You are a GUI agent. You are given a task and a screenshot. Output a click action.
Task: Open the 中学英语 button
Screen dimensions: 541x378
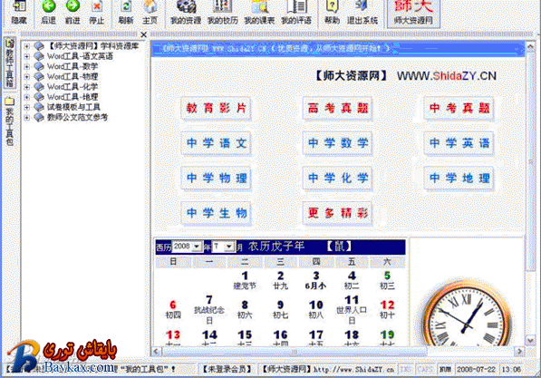459,143
